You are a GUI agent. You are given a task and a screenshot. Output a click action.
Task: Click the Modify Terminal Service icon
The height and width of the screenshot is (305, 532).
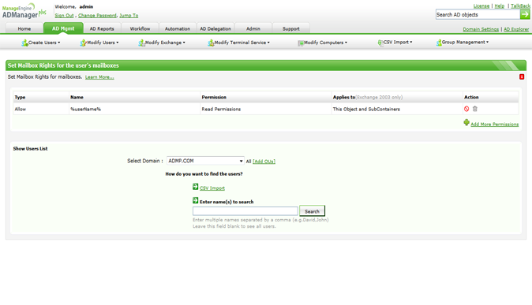[211, 43]
